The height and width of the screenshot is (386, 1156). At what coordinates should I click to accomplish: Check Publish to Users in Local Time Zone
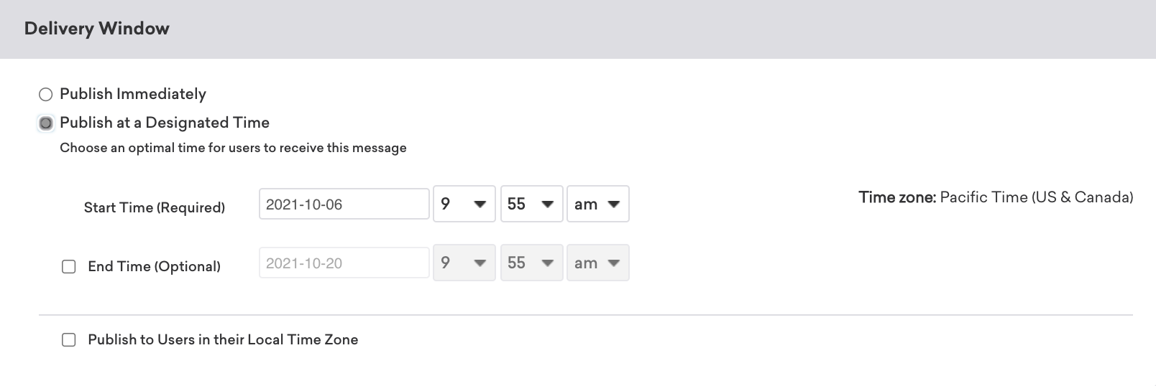(69, 340)
